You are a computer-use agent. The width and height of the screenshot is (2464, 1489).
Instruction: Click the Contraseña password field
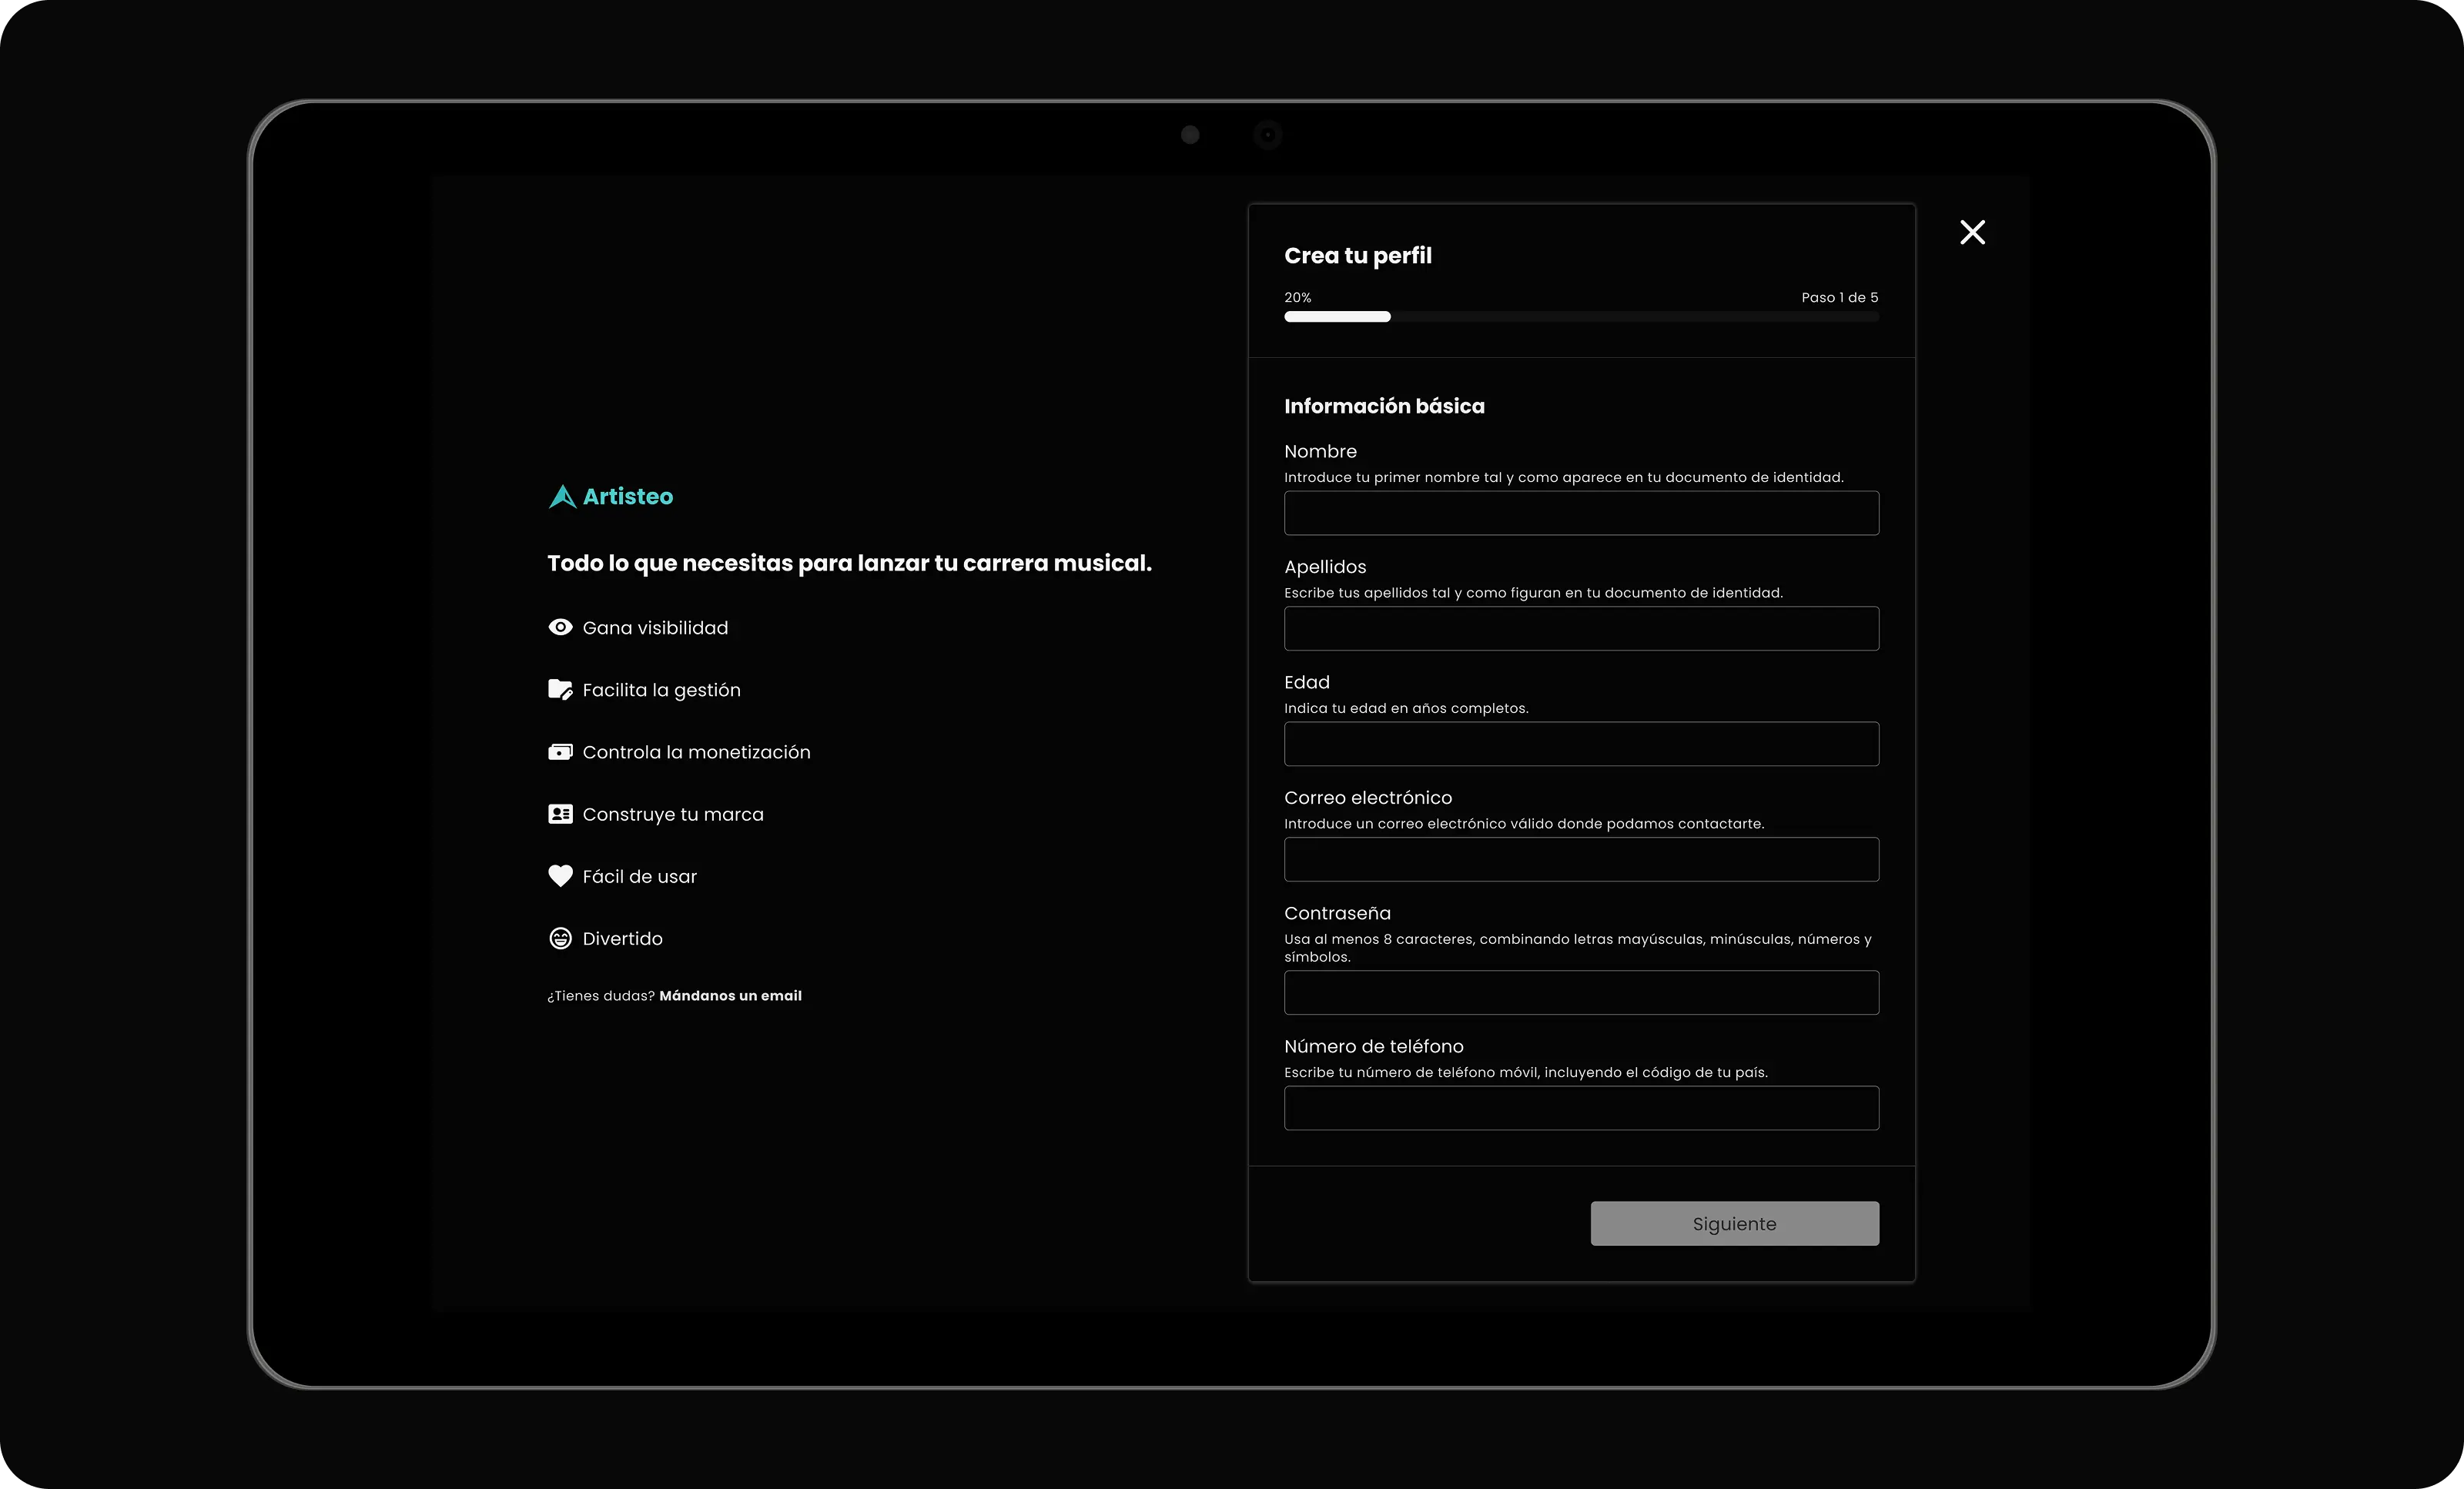pyautogui.click(x=1580, y=993)
